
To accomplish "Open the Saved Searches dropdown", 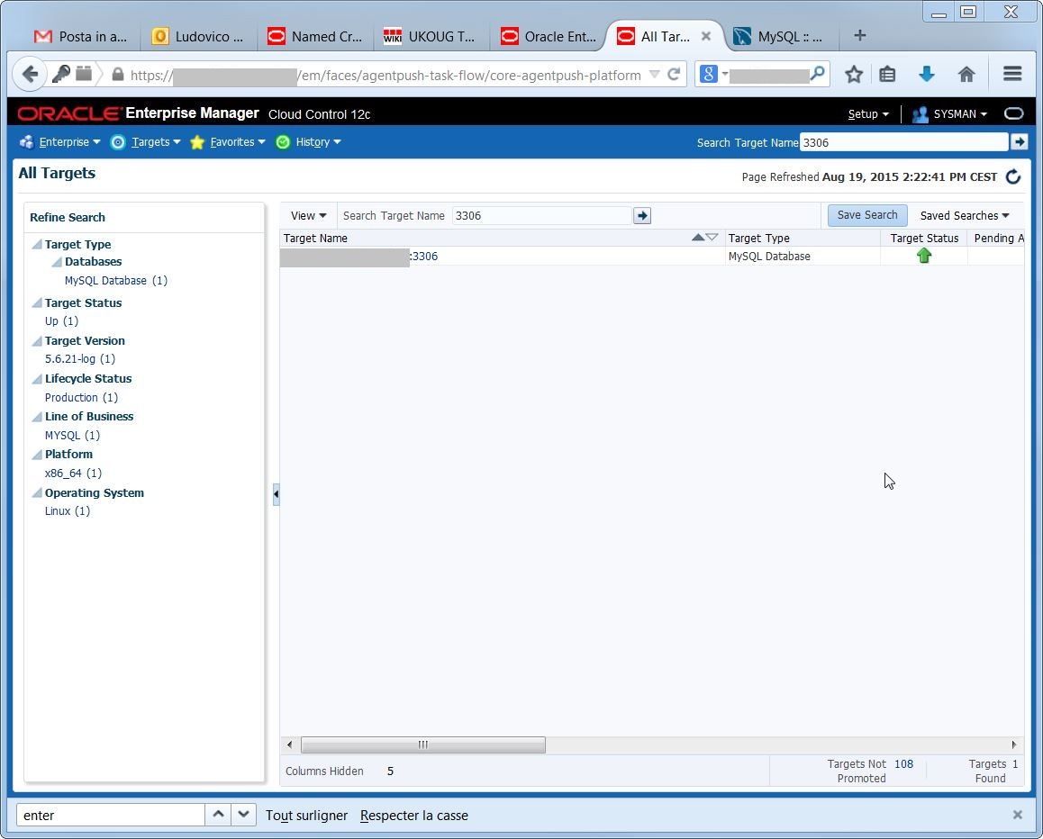I will [965, 215].
